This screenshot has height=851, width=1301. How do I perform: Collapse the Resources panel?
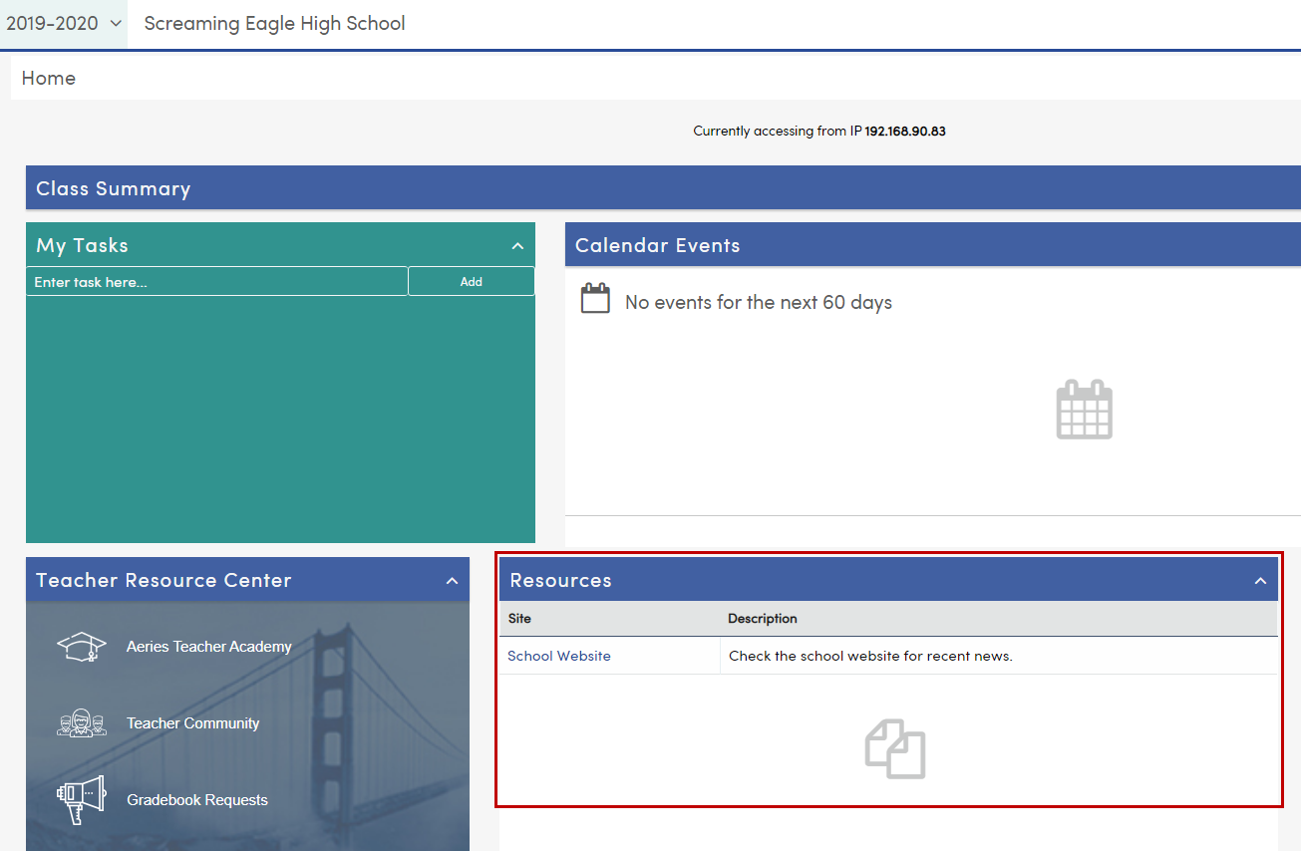click(1259, 579)
